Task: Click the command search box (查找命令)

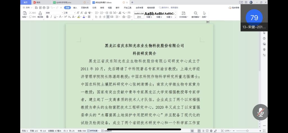Action: pyautogui.click(x=169, y=8)
